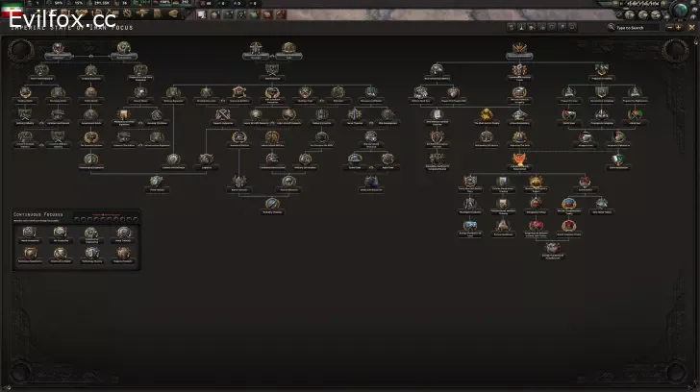Choose second continuous focus in top row
Screen dimensions: 700x392
point(60,233)
